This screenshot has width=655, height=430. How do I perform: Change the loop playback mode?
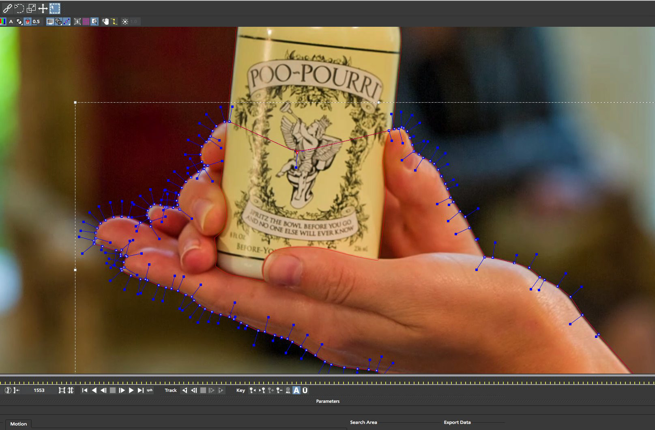point(150,390)
